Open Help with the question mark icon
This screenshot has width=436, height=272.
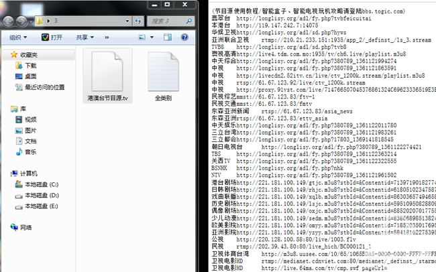(x=184, y=38)
